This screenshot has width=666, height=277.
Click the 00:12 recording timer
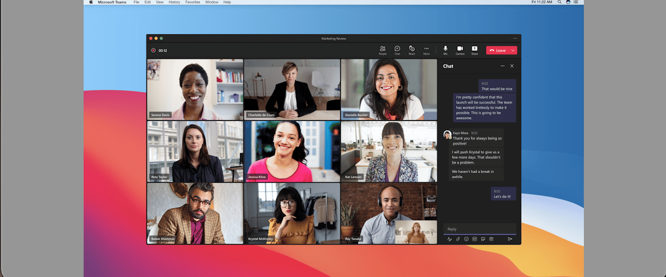(163, 50)
